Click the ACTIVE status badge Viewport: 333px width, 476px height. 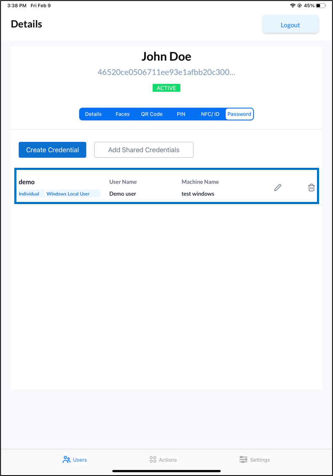pyautogui.click(x=166, y=88)
